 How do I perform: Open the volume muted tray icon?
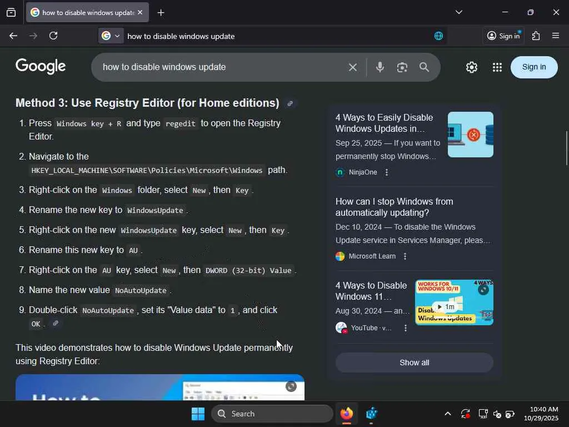coord(497,414)
